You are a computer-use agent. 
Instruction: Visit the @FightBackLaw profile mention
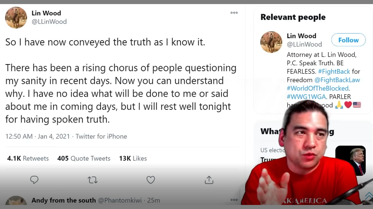coord(337,80)
